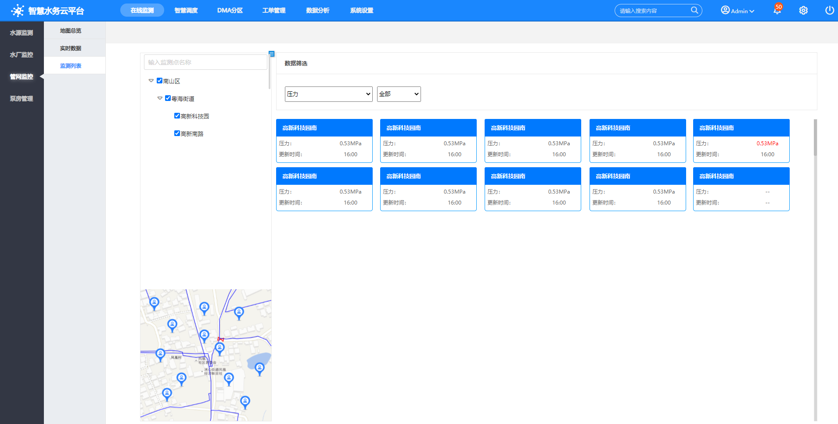Open the notification bell with badge 50
The height and width of the screenshot is (424, 838).
click(x=777, y=10)
